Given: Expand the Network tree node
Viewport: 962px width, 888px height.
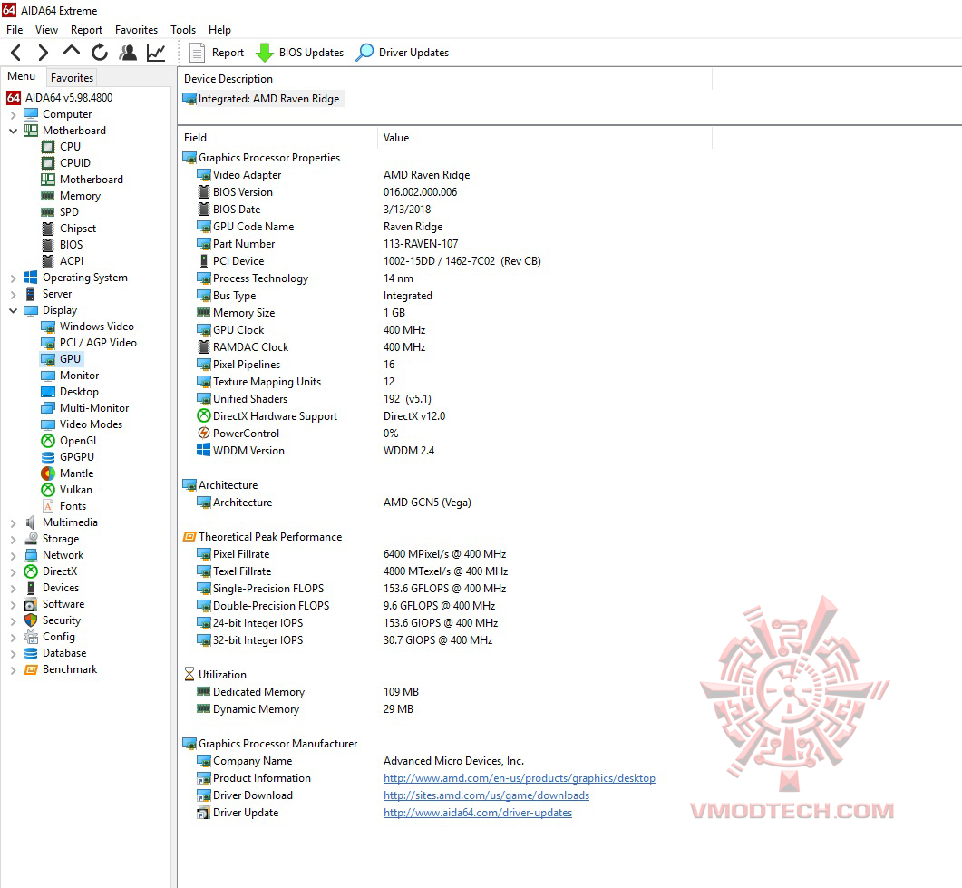Looking at the screenshot, I should point(14,555).
